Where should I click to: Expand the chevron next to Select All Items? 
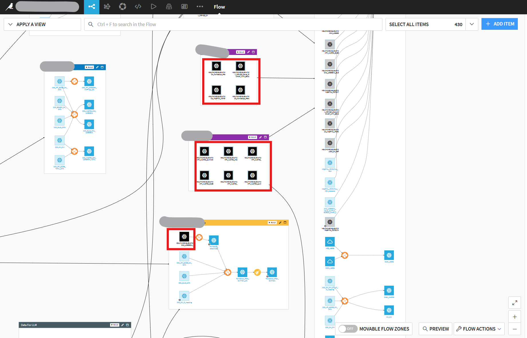click(x=472, y=24)
